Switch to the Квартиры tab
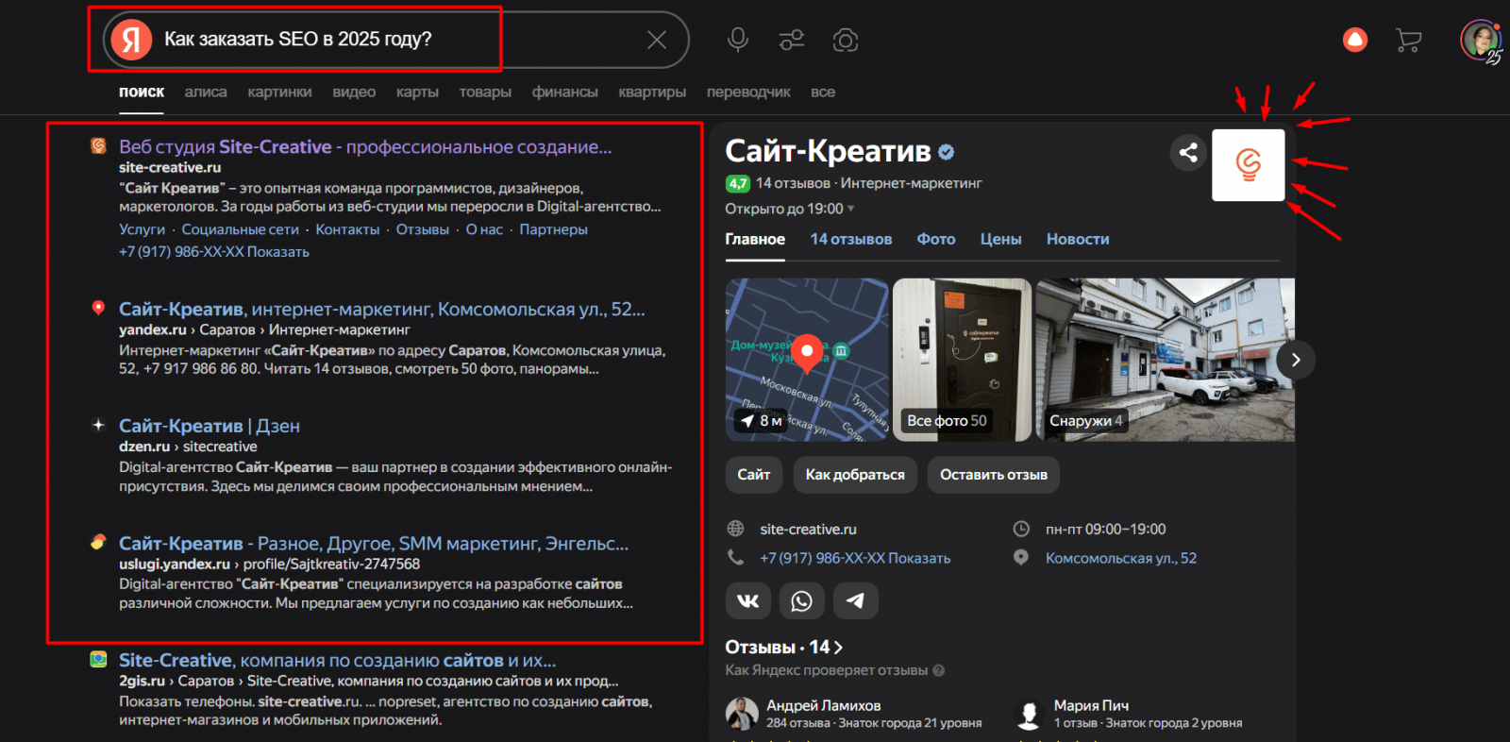 point(652,92)
